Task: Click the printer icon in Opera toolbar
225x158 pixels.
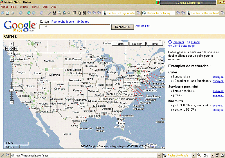Action: click(x=55, y=13)
